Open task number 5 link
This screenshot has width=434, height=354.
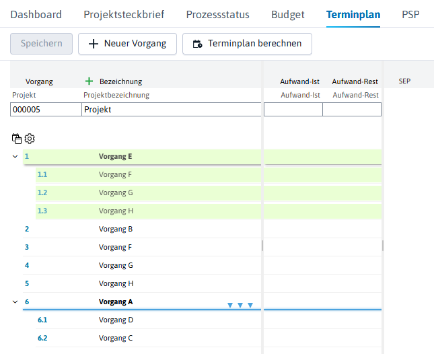[x=27, y=284]
